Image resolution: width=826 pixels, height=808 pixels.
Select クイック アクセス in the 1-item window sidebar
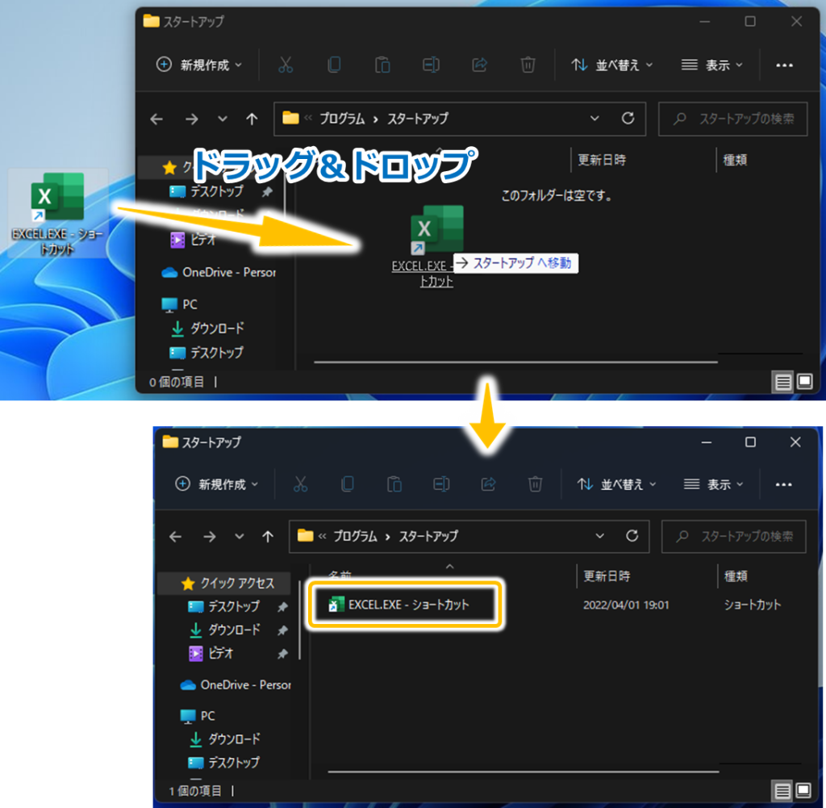pyautogui.click(x=236, y=583)
